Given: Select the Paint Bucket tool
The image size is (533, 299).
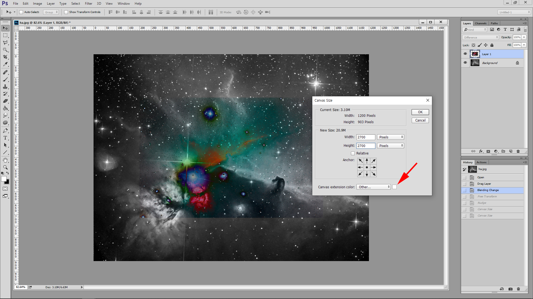Looking at the screenshot, I should coord(5,108).
